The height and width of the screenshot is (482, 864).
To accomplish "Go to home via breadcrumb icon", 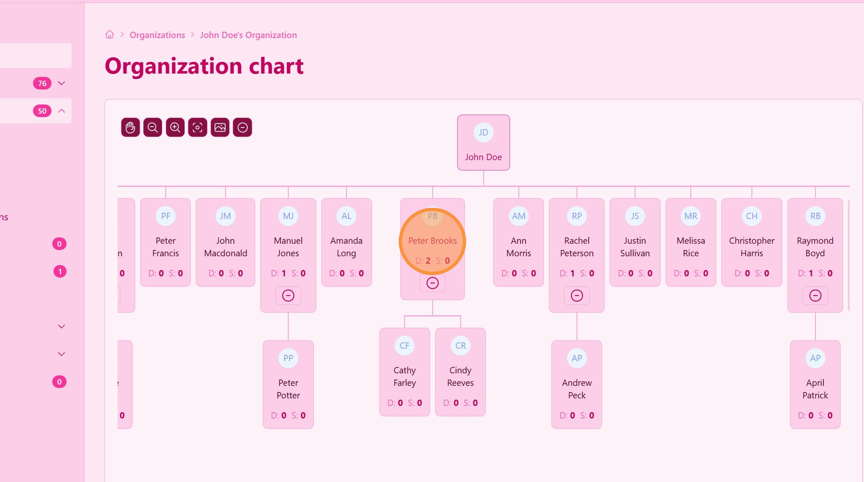I will pyautogui.click(x=110, y=35).
